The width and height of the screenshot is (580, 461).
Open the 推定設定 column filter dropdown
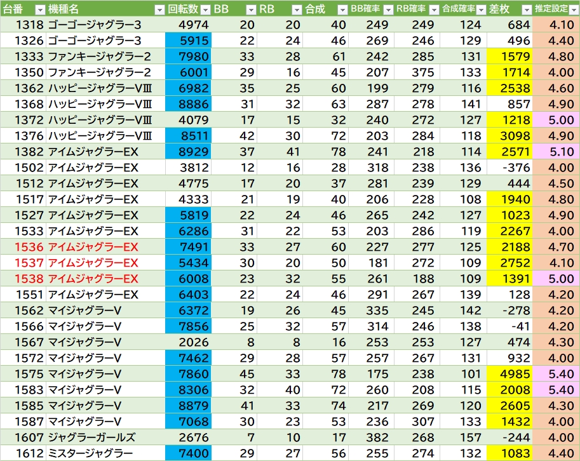pyautogui.click(x=574, y=10)
